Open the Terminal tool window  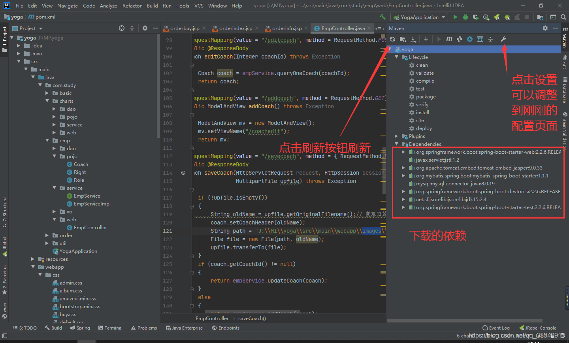coord(110,328)
